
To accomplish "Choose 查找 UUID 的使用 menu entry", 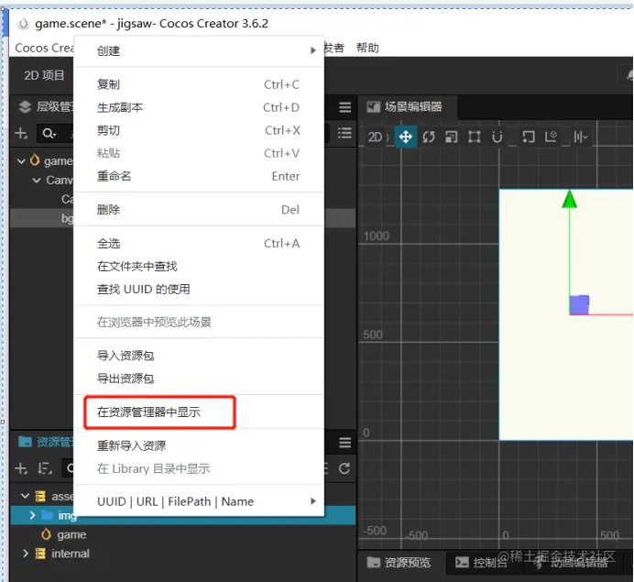I will [200, 290].
